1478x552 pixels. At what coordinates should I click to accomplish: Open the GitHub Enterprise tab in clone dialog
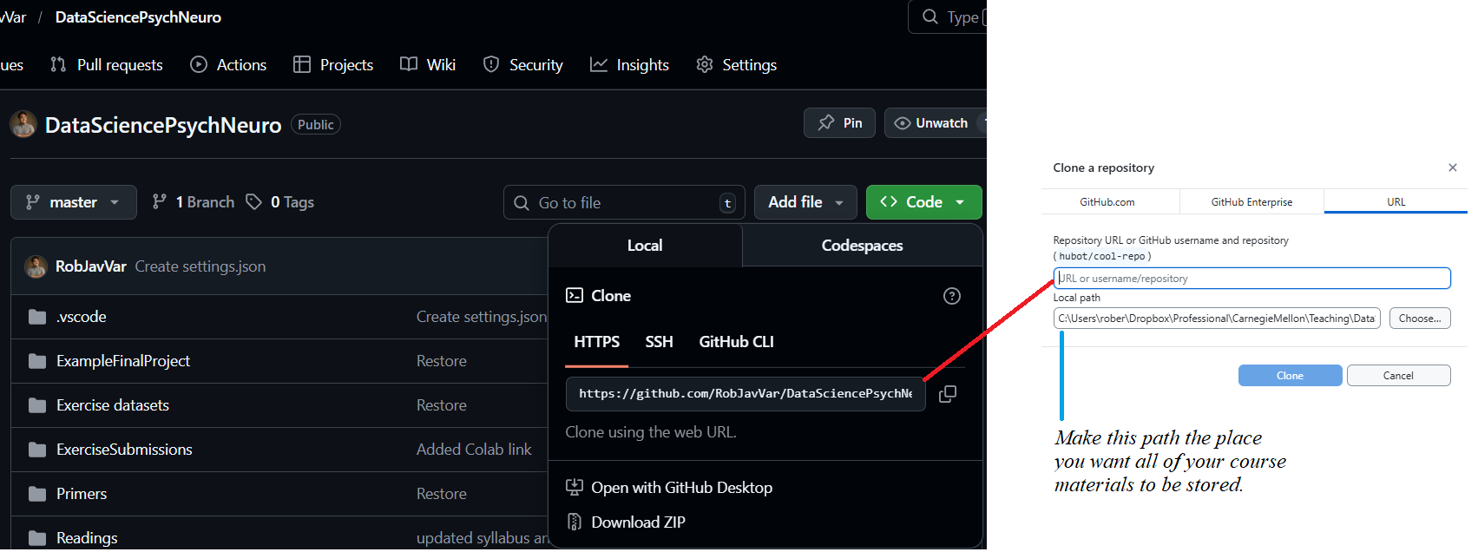tap(1251, 202)
